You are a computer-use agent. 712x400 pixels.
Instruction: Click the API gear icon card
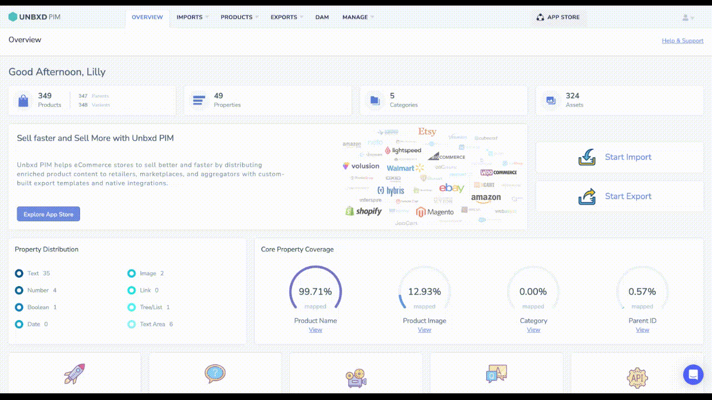637,378
